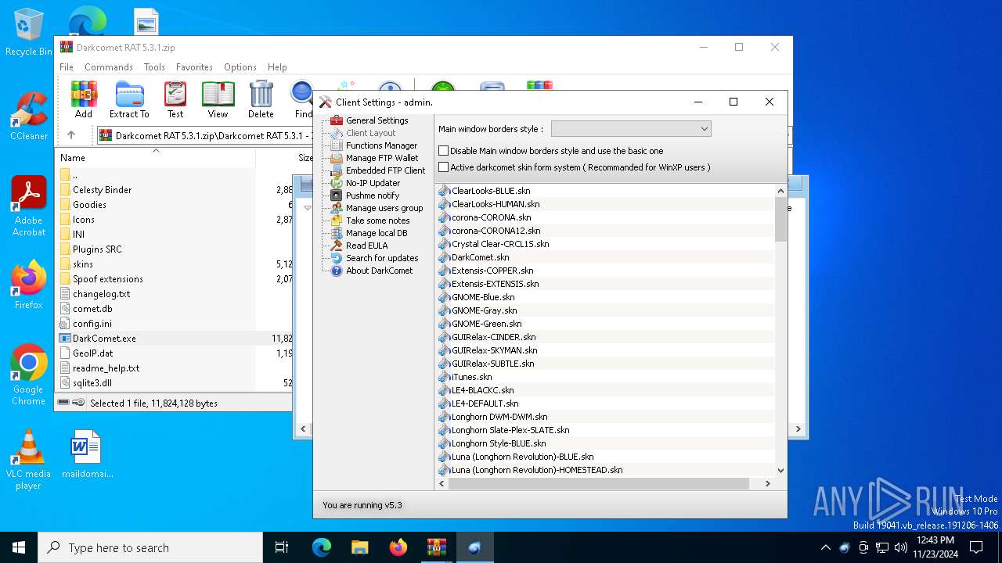Click skin list scroll up arrow

(780, 191)
